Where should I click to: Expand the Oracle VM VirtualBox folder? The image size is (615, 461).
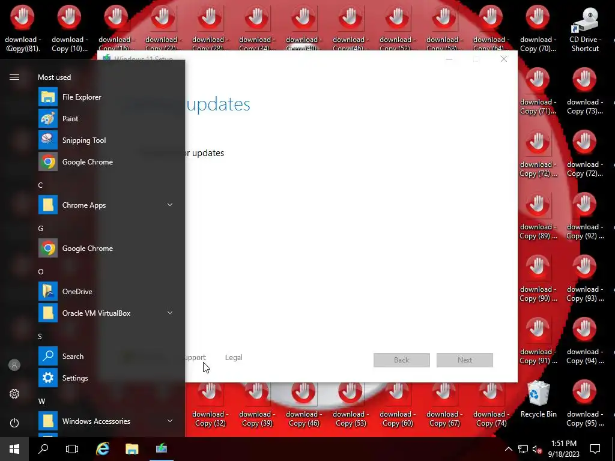pyautogui.click(x=106, y=313)
